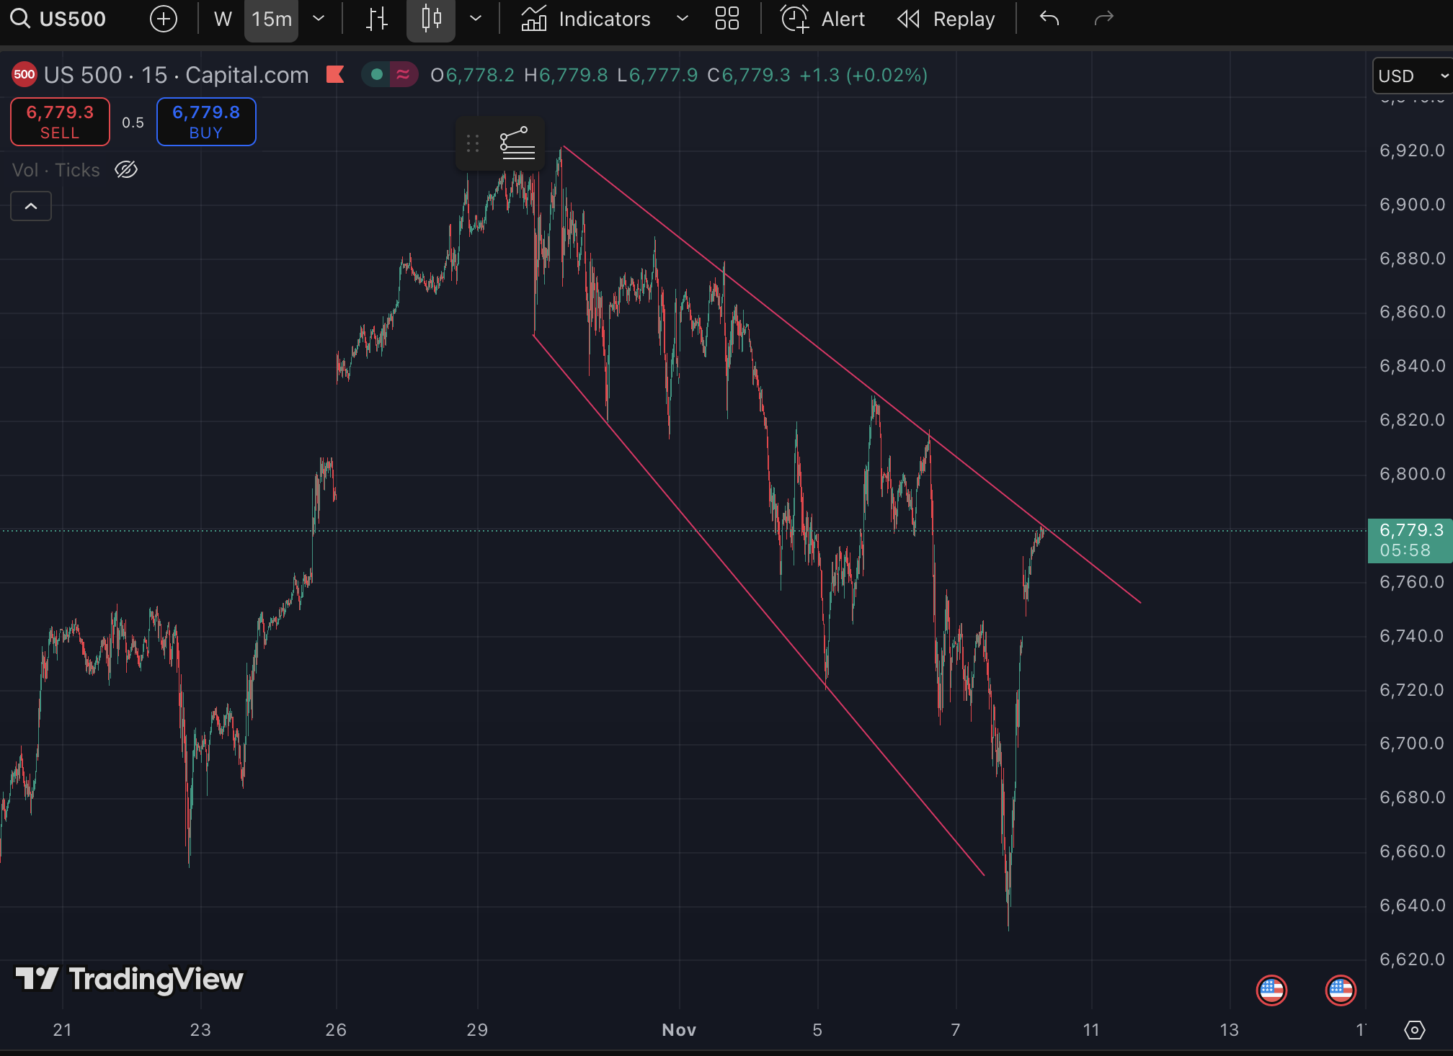Click the undo arrow

(1049, 19)
